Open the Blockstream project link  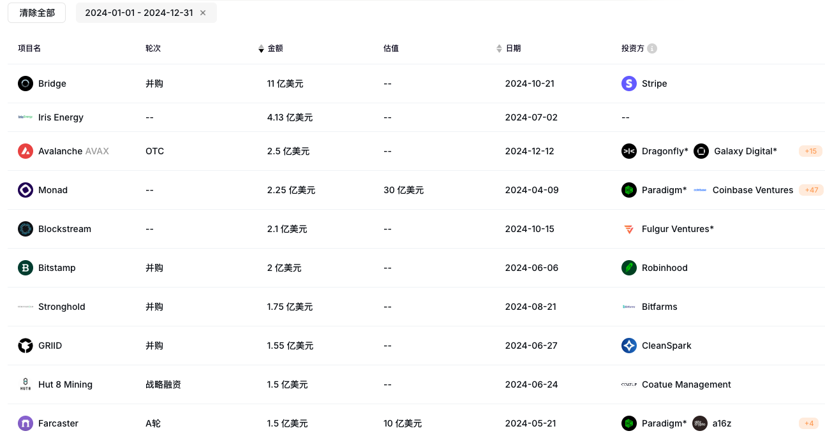(x=64, y=229)
